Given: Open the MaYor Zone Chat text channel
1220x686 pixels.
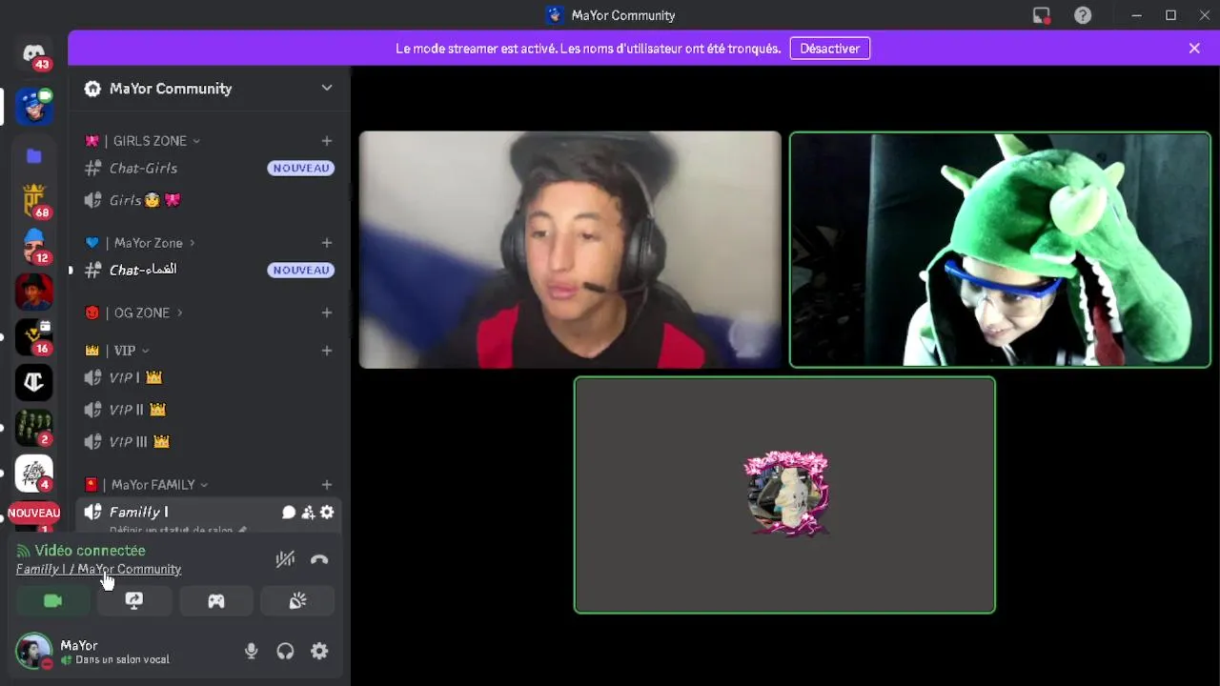Looking at the screenshot, I should pos(209,270).
